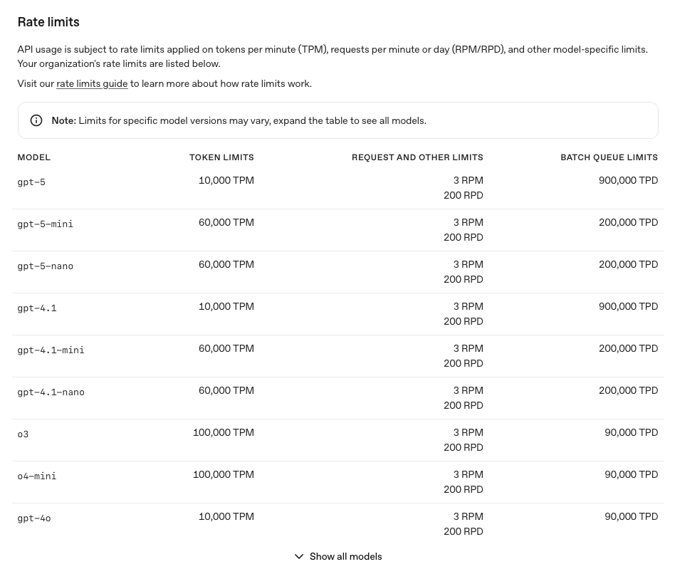Image resolution: width=675 pixels, height=574 pixels.
Task: Select the gpt-4o model name
Action: [34, 518]
